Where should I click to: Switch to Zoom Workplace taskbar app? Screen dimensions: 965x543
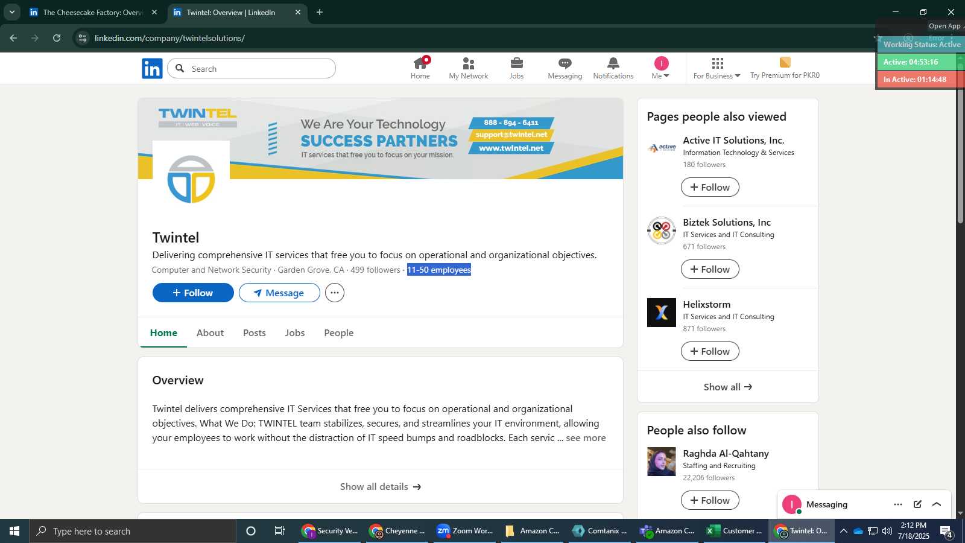[466, 531]
